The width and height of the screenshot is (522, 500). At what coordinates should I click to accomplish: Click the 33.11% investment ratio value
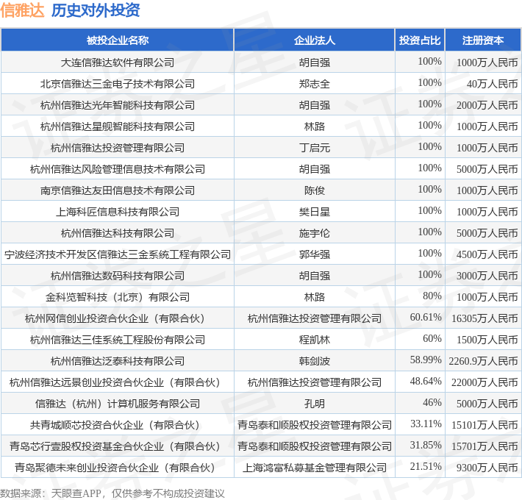point(426,424)
